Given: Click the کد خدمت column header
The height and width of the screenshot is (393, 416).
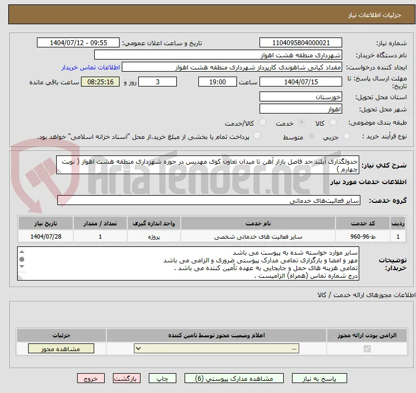Looking at the screenshot, I should click(363, 223).
